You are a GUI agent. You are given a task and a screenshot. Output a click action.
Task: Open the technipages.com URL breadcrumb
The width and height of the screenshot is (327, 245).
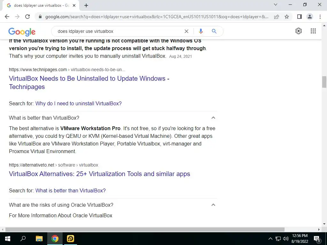pyautogui.click(x=67, y=70)
